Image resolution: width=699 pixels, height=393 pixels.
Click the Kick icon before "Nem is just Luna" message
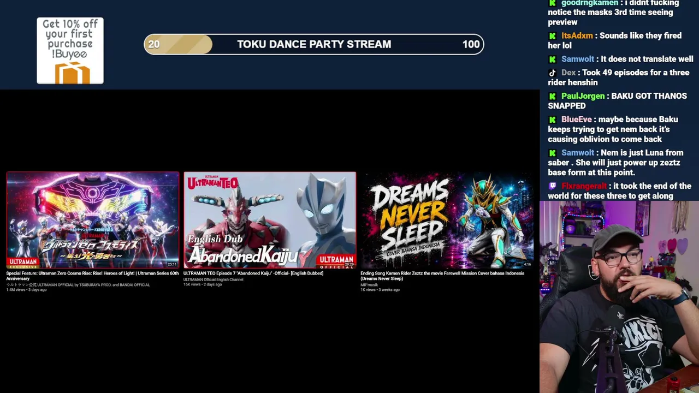click(x=552, y=153)
